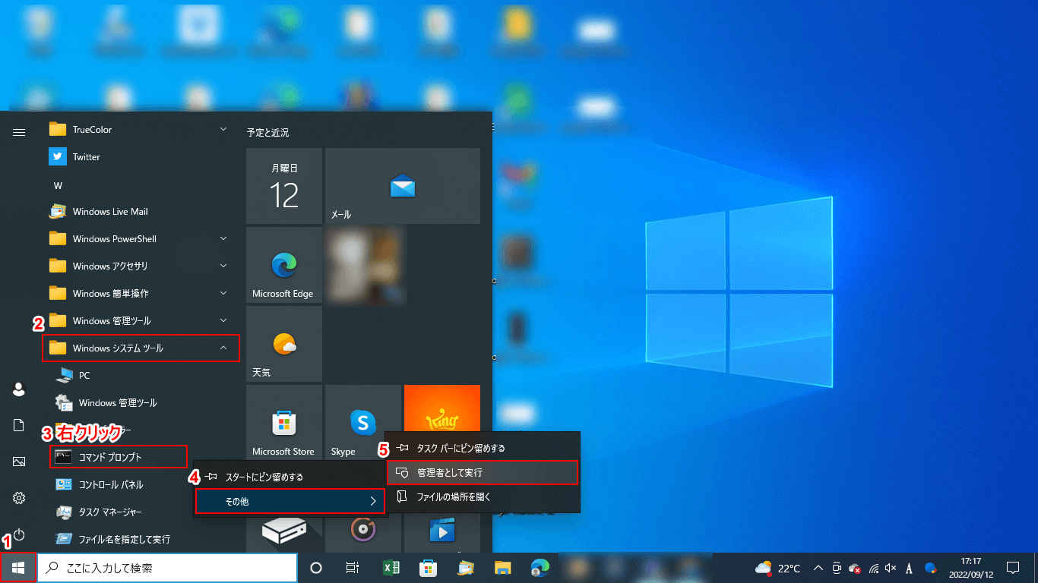Open the OneDrive tray icon
1038x583 pixels.
(855, 569)
